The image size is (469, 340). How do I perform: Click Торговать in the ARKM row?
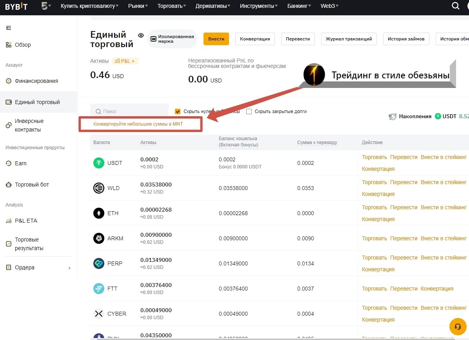[x=374, y=238]
